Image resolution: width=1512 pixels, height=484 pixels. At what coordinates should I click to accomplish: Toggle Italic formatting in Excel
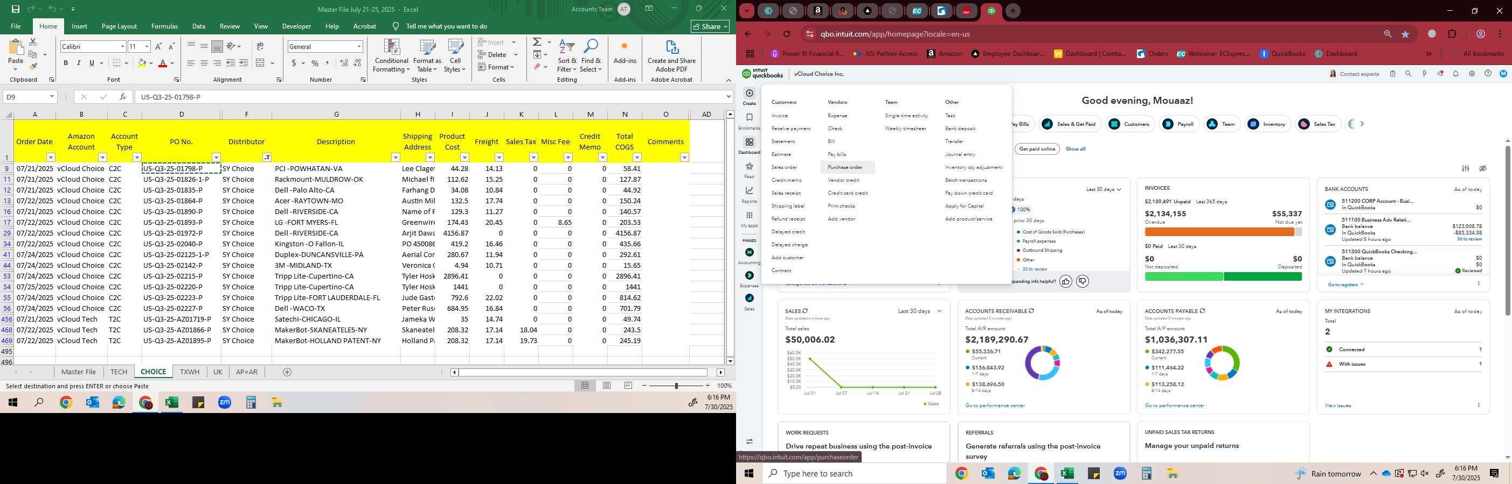(79, 63)
